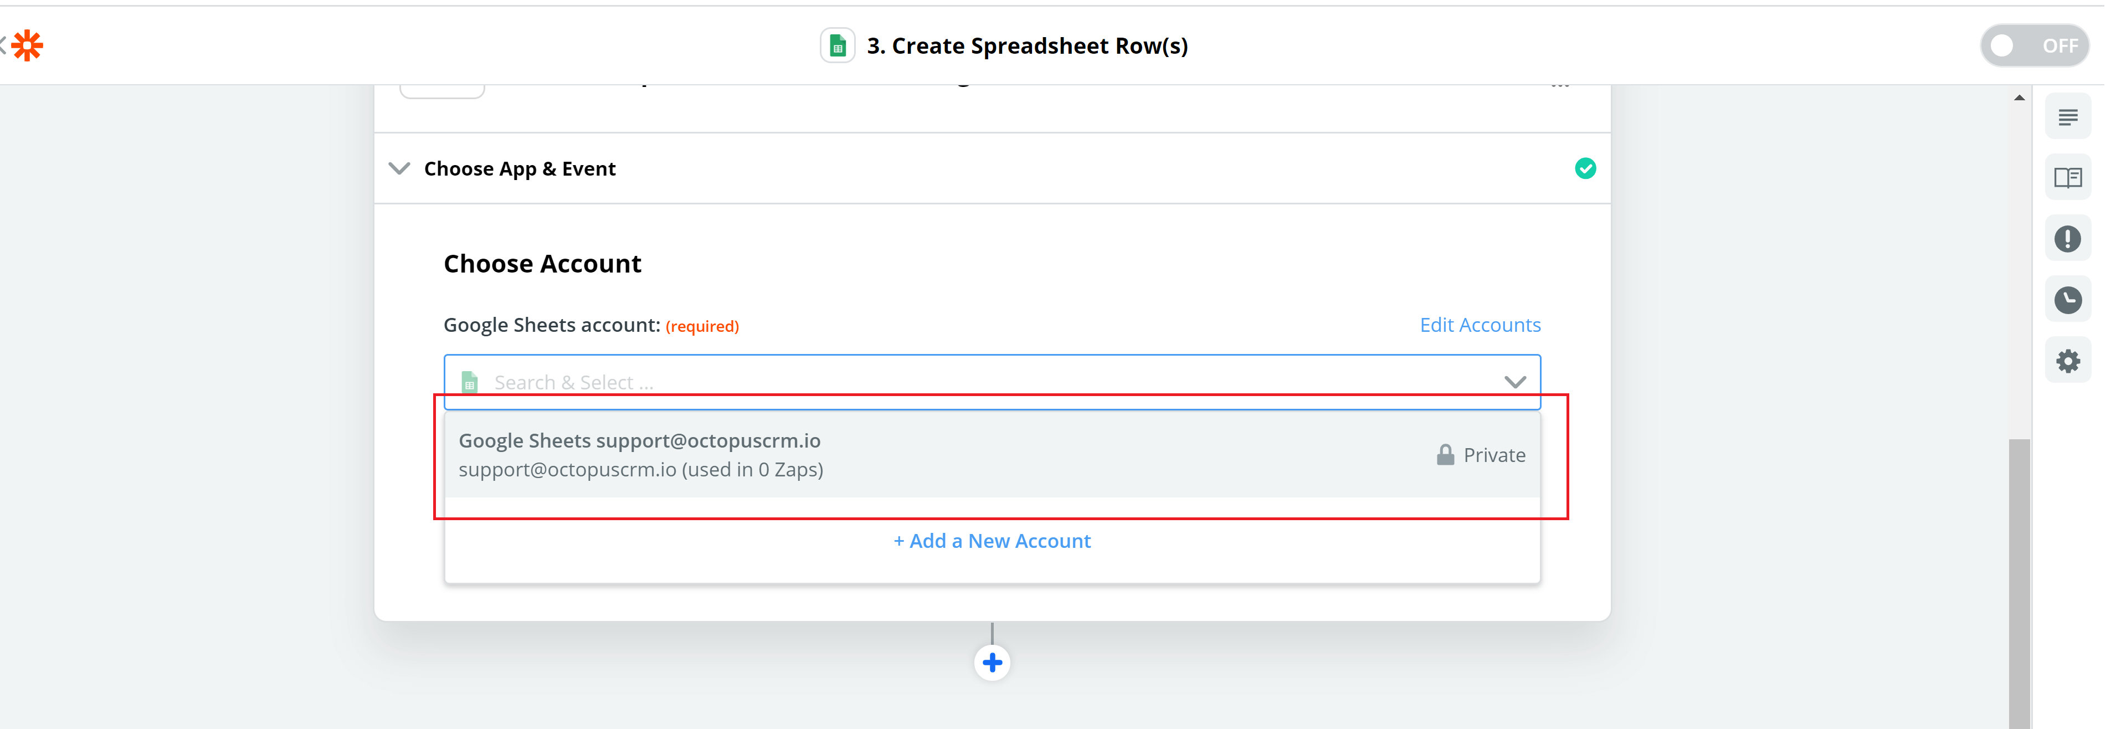
Task: Click the back chevron beside Zapier logo
Action: [x=3, y=45]
